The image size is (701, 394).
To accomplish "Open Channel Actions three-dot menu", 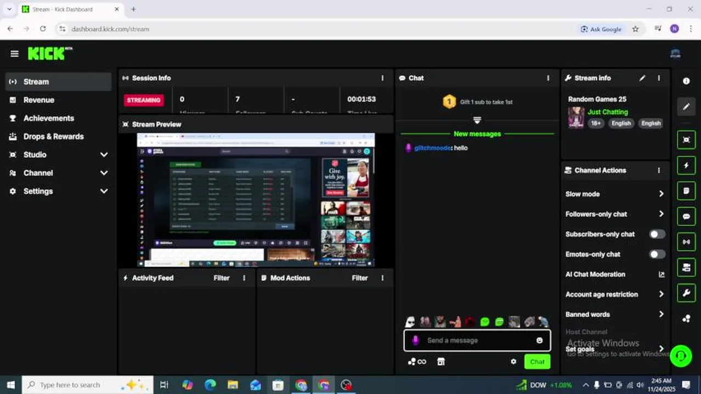I will pyautogui.click(x=659, y=170).
